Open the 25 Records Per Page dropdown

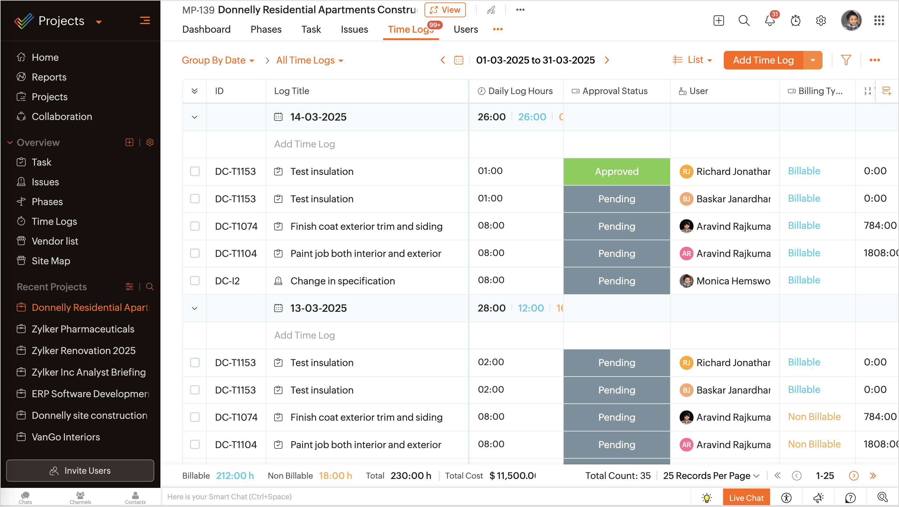point(711,476)
